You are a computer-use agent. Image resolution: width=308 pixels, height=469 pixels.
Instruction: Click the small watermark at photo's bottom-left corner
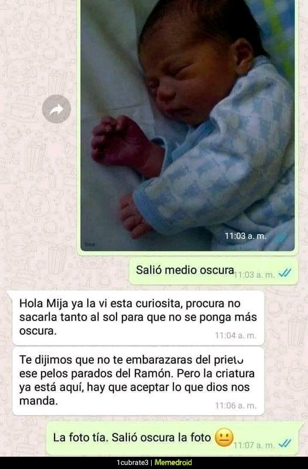[90, 244]
